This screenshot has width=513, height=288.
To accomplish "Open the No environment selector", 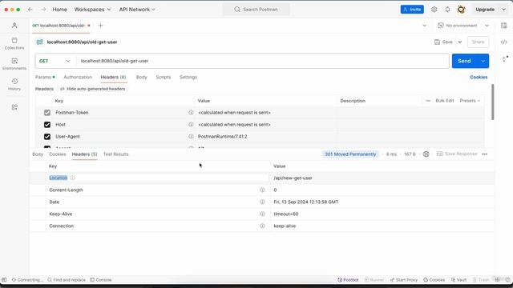I will point(463,26).
